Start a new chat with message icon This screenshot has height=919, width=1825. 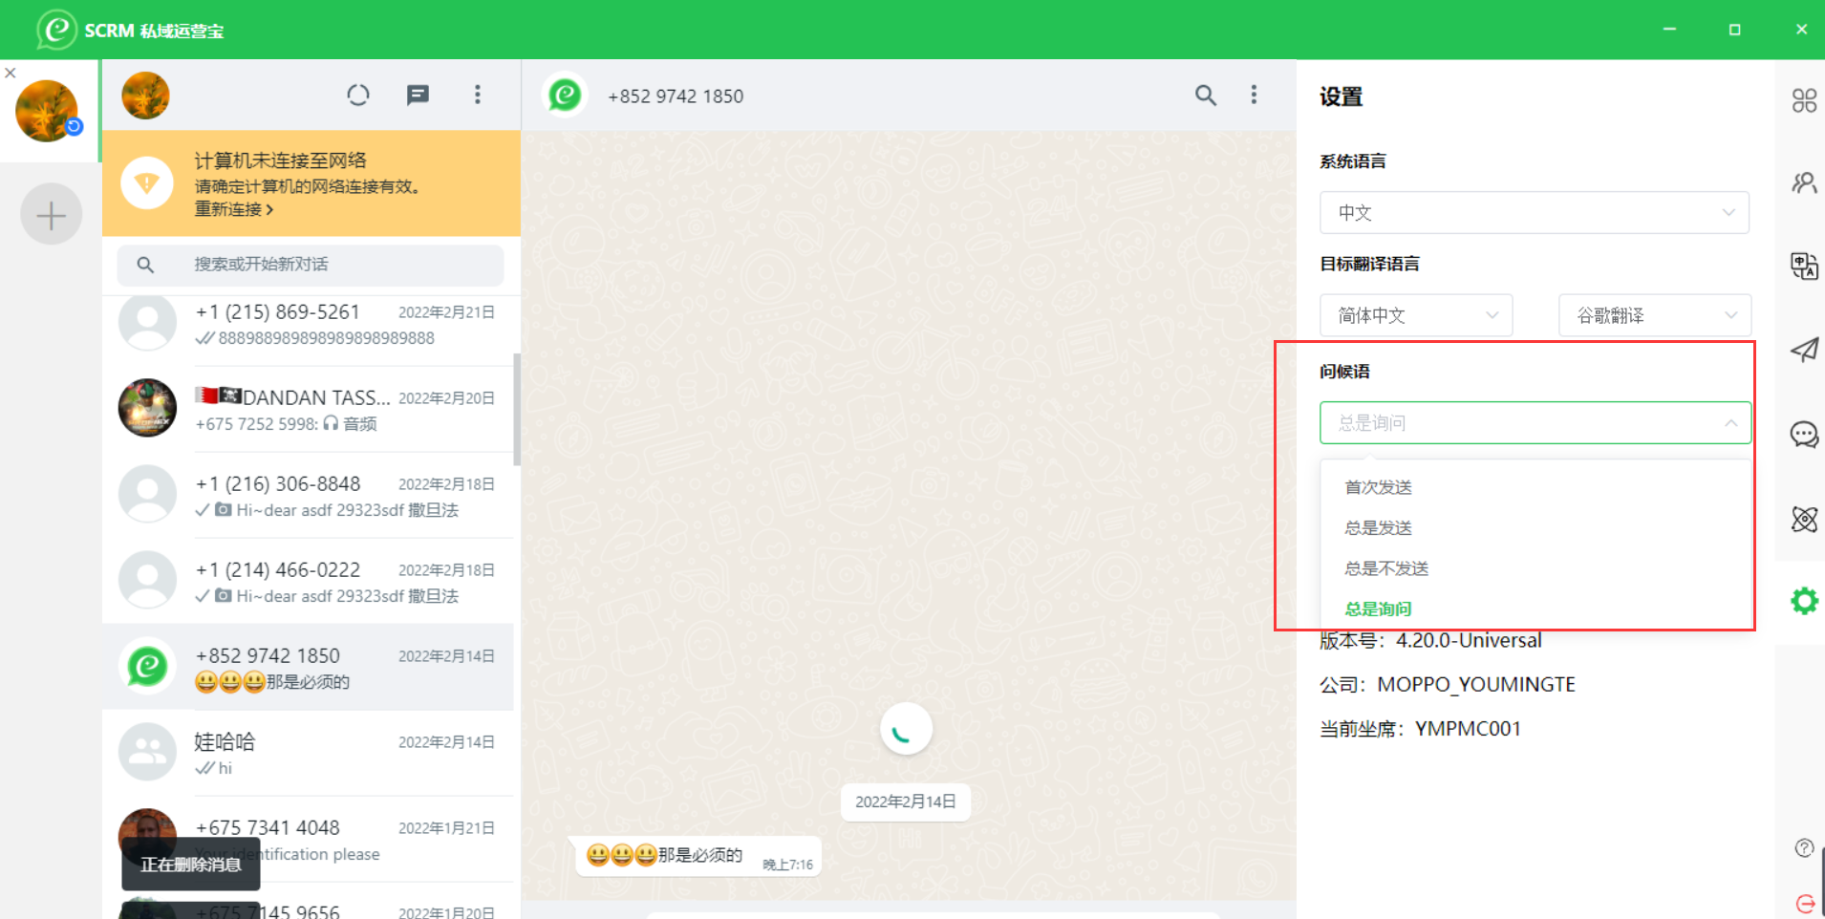point(418,95)
